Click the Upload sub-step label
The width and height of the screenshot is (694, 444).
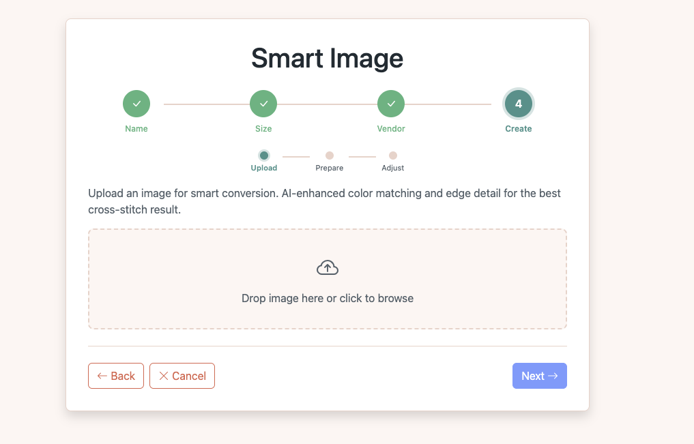coord(263,167)
